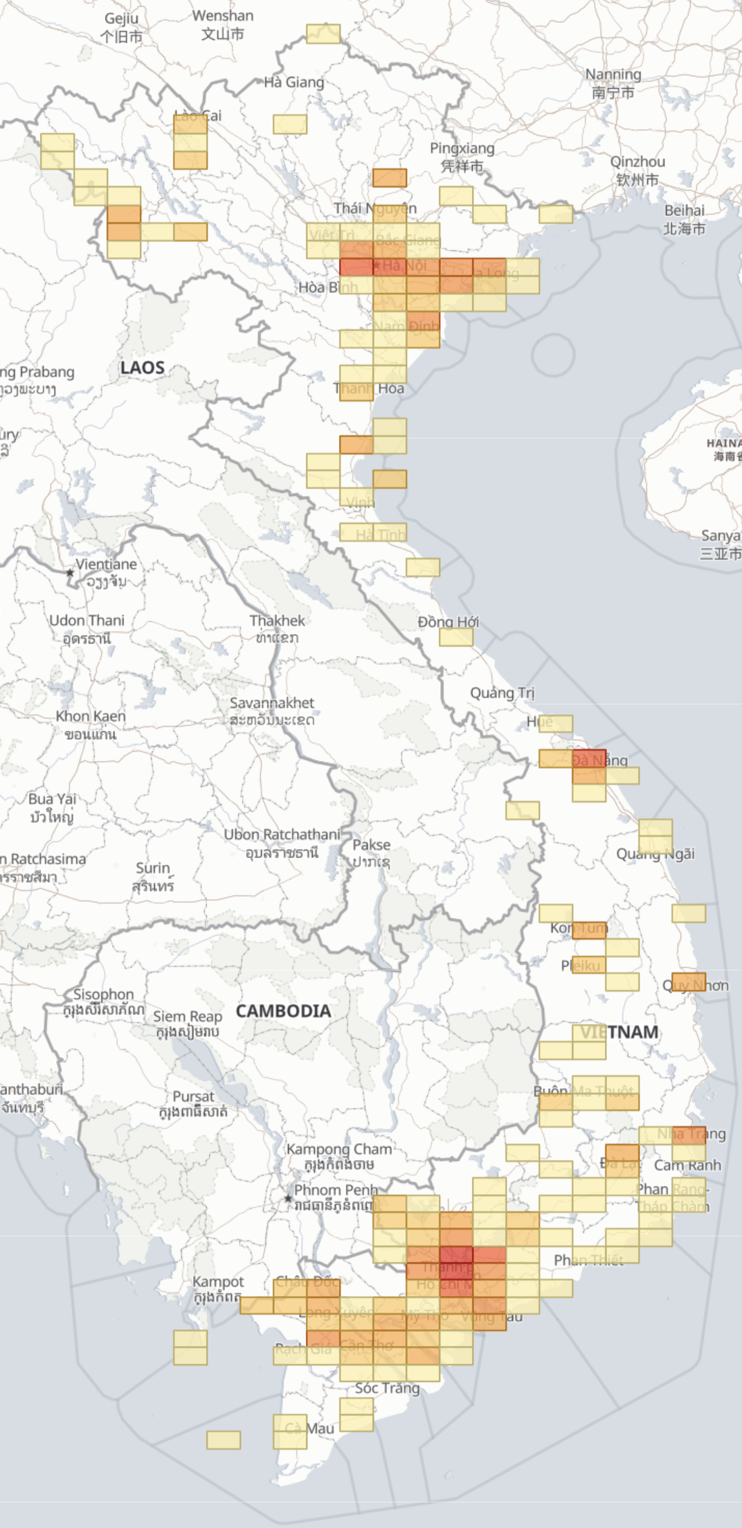Select the Quảng Trị label

[503, 693]
